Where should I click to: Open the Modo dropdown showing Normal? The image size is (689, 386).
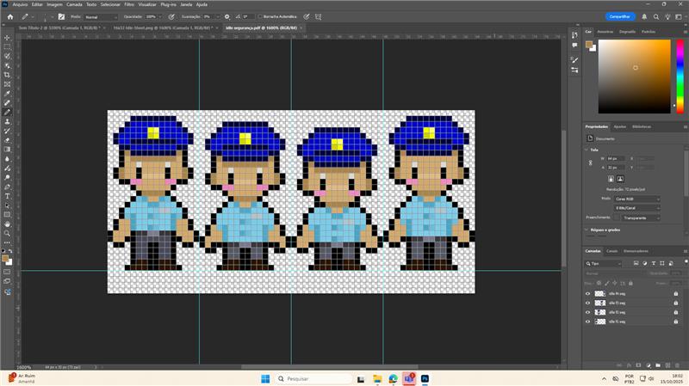point(101,16)
